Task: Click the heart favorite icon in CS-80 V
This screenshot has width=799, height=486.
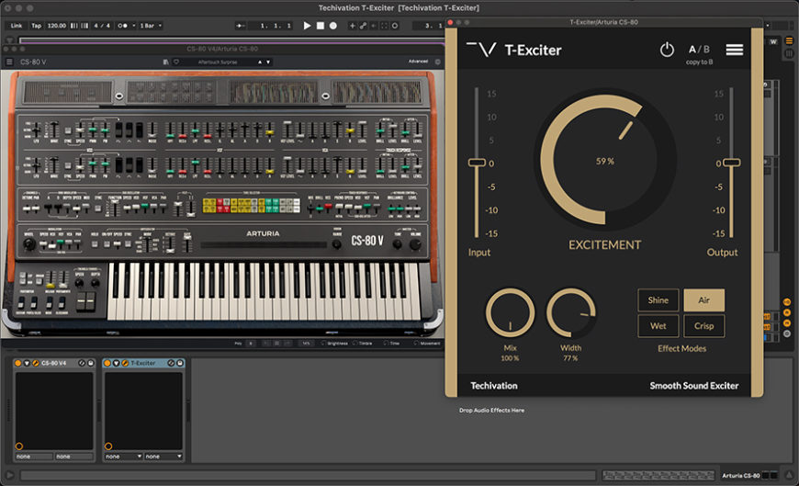Action: coord(176,62)
